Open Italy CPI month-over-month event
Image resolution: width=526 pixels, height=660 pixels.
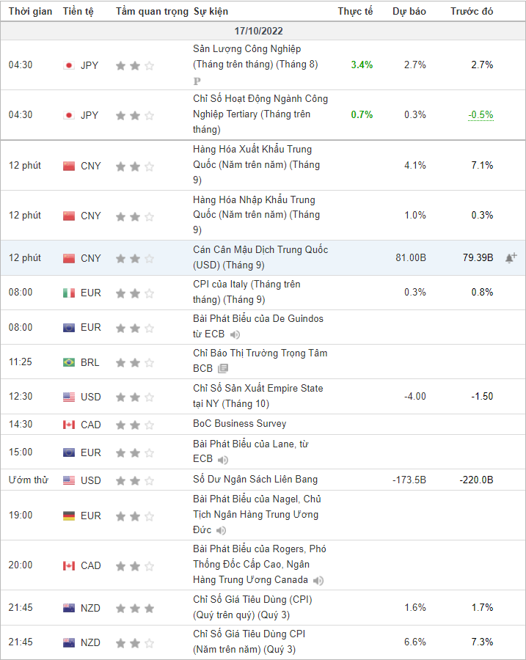pyautogui.click(x=246, y=292)
